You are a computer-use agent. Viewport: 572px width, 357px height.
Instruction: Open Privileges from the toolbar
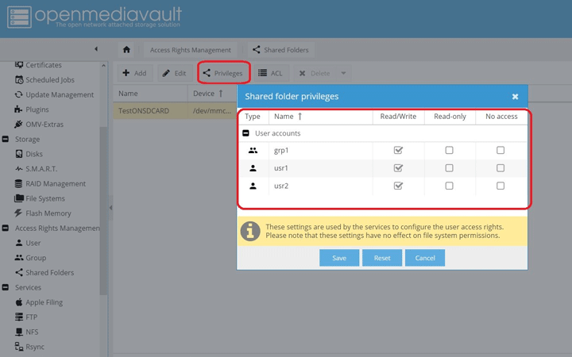223,73
